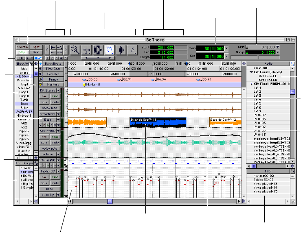Enable Spot edit mode

[36, 47]
